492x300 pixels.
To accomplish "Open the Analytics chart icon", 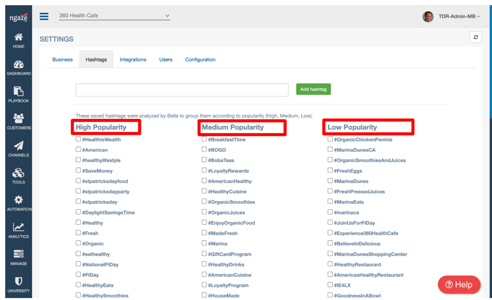I will point(19,227).
